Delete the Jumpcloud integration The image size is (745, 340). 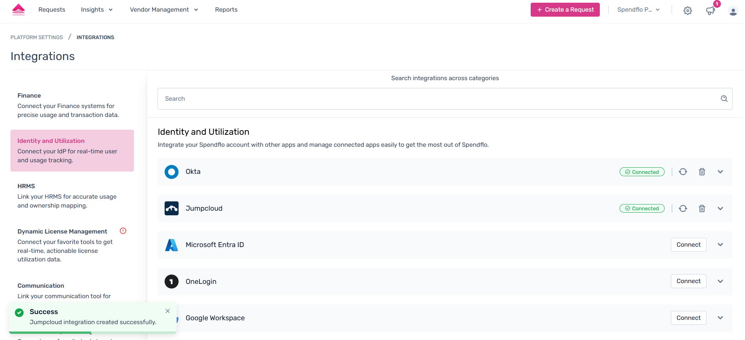click(x=702, y=209)
